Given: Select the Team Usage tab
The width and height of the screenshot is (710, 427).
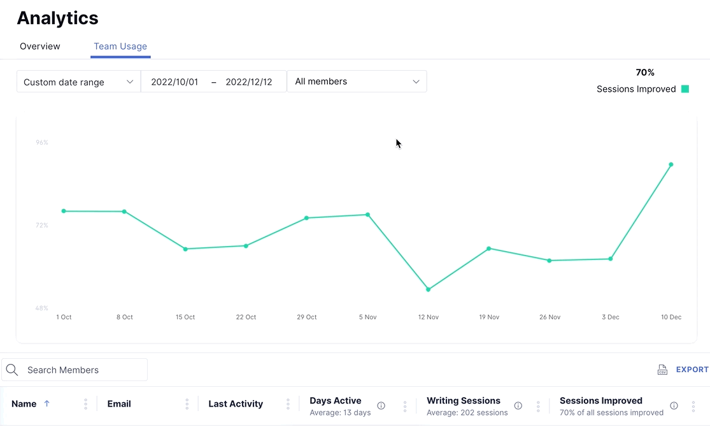Looking at the screenshot, I should [120, 47].
